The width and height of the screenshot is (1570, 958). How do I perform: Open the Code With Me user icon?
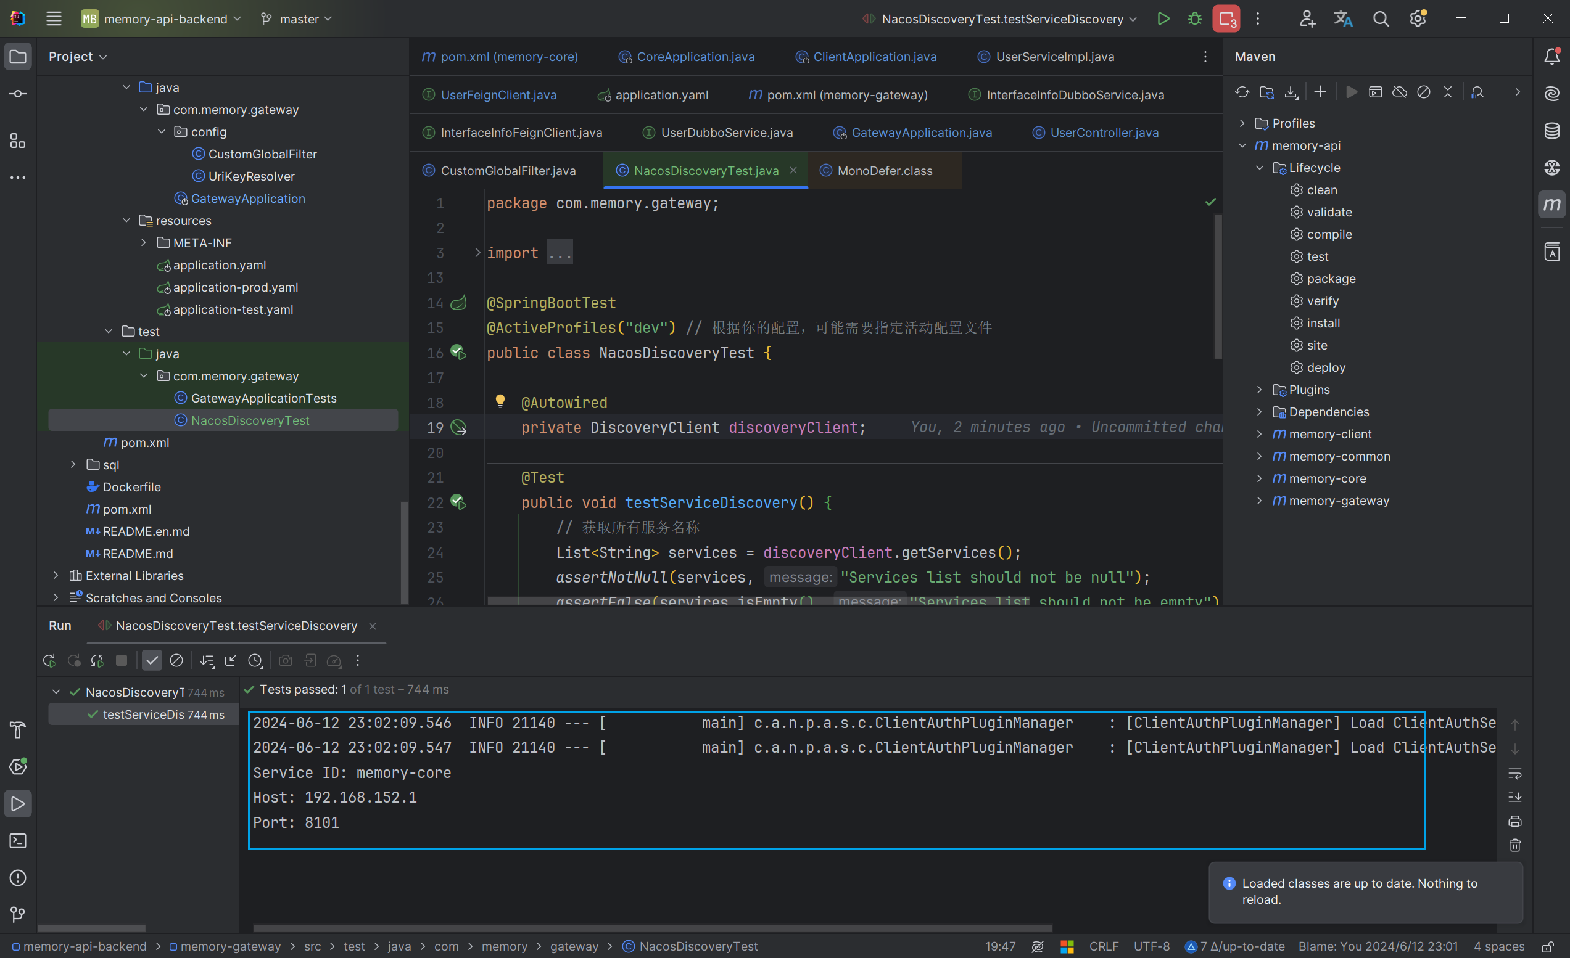1307,18
